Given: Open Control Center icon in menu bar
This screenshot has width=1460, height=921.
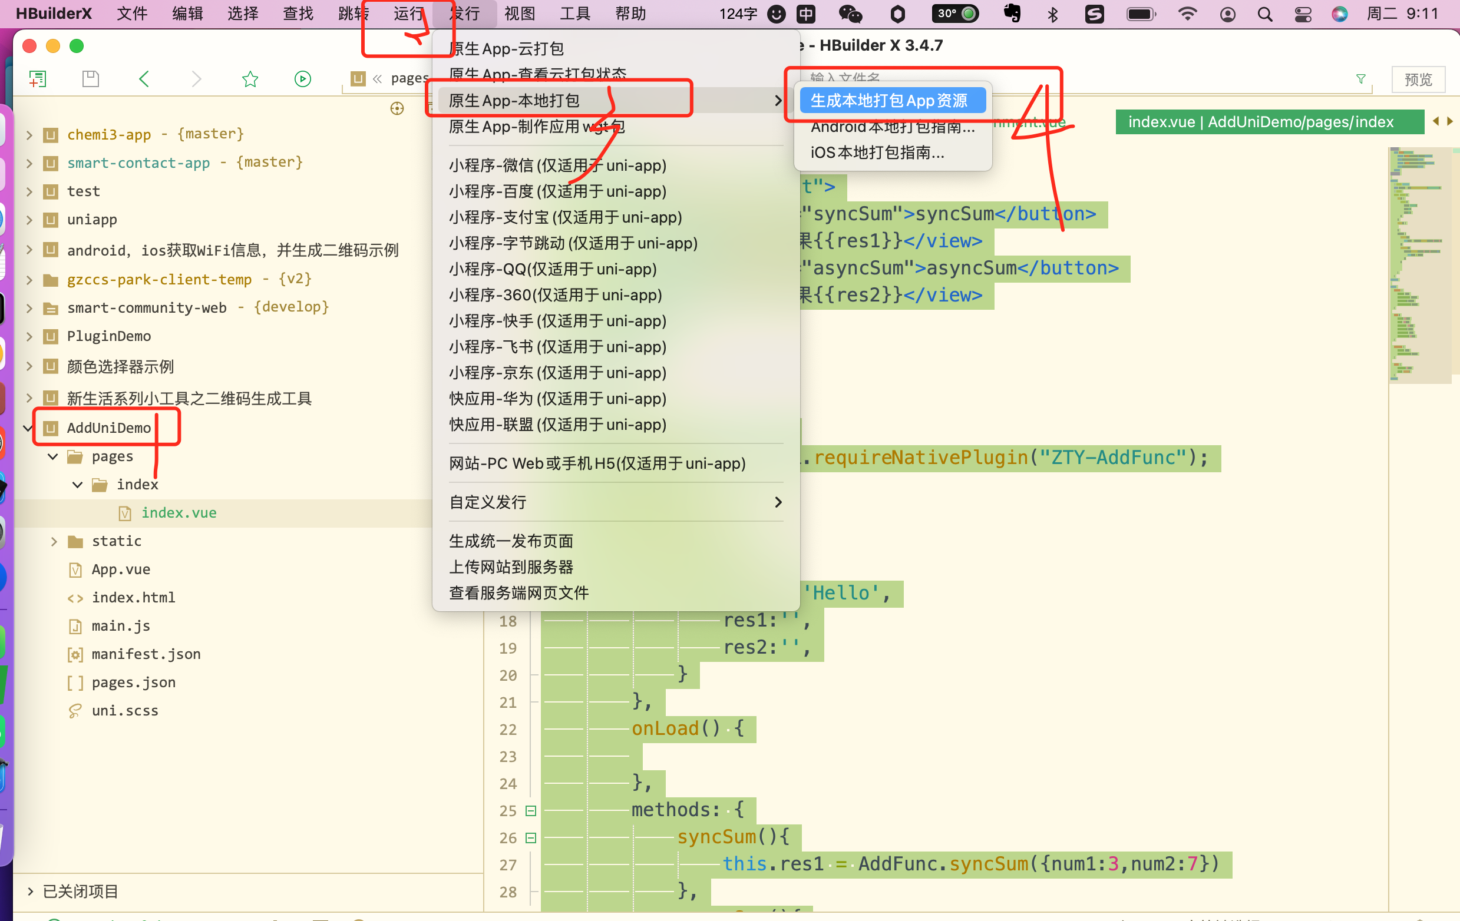Looking at the screenshot, I should point(1302,14).
